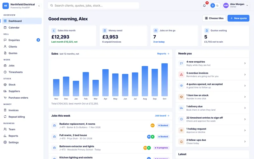The width and height of the screenshot is (254, 159).
Task: Expand the 1 item low on stock chevron
Action: [245, 97]
